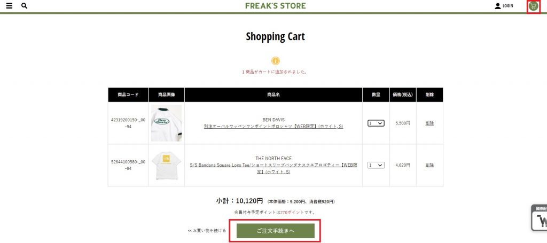Expand quantity dropdown for BEN DAVIS item
The image size is (547, 243).
pos(376,123)
